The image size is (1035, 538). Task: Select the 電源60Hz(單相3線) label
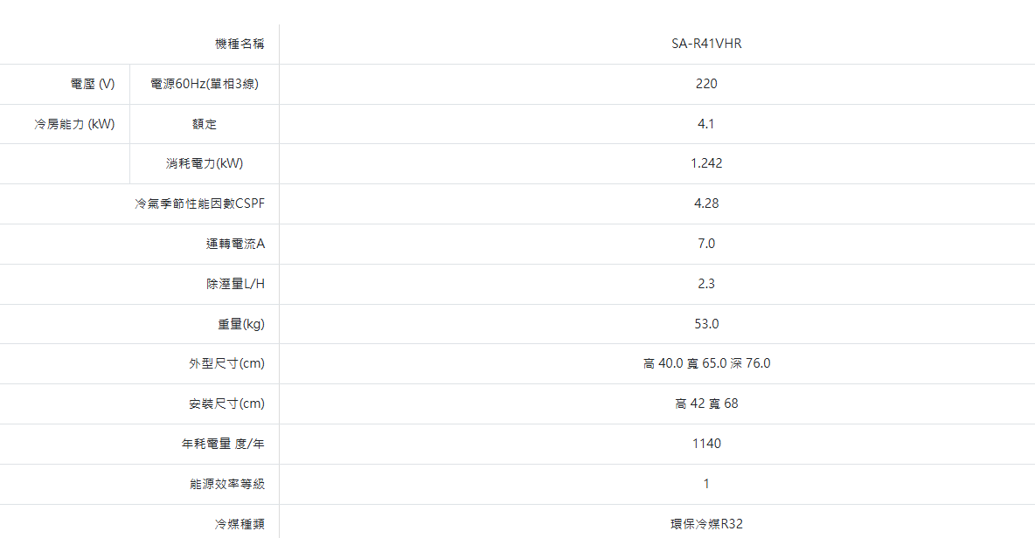click(x=204, y=84)
